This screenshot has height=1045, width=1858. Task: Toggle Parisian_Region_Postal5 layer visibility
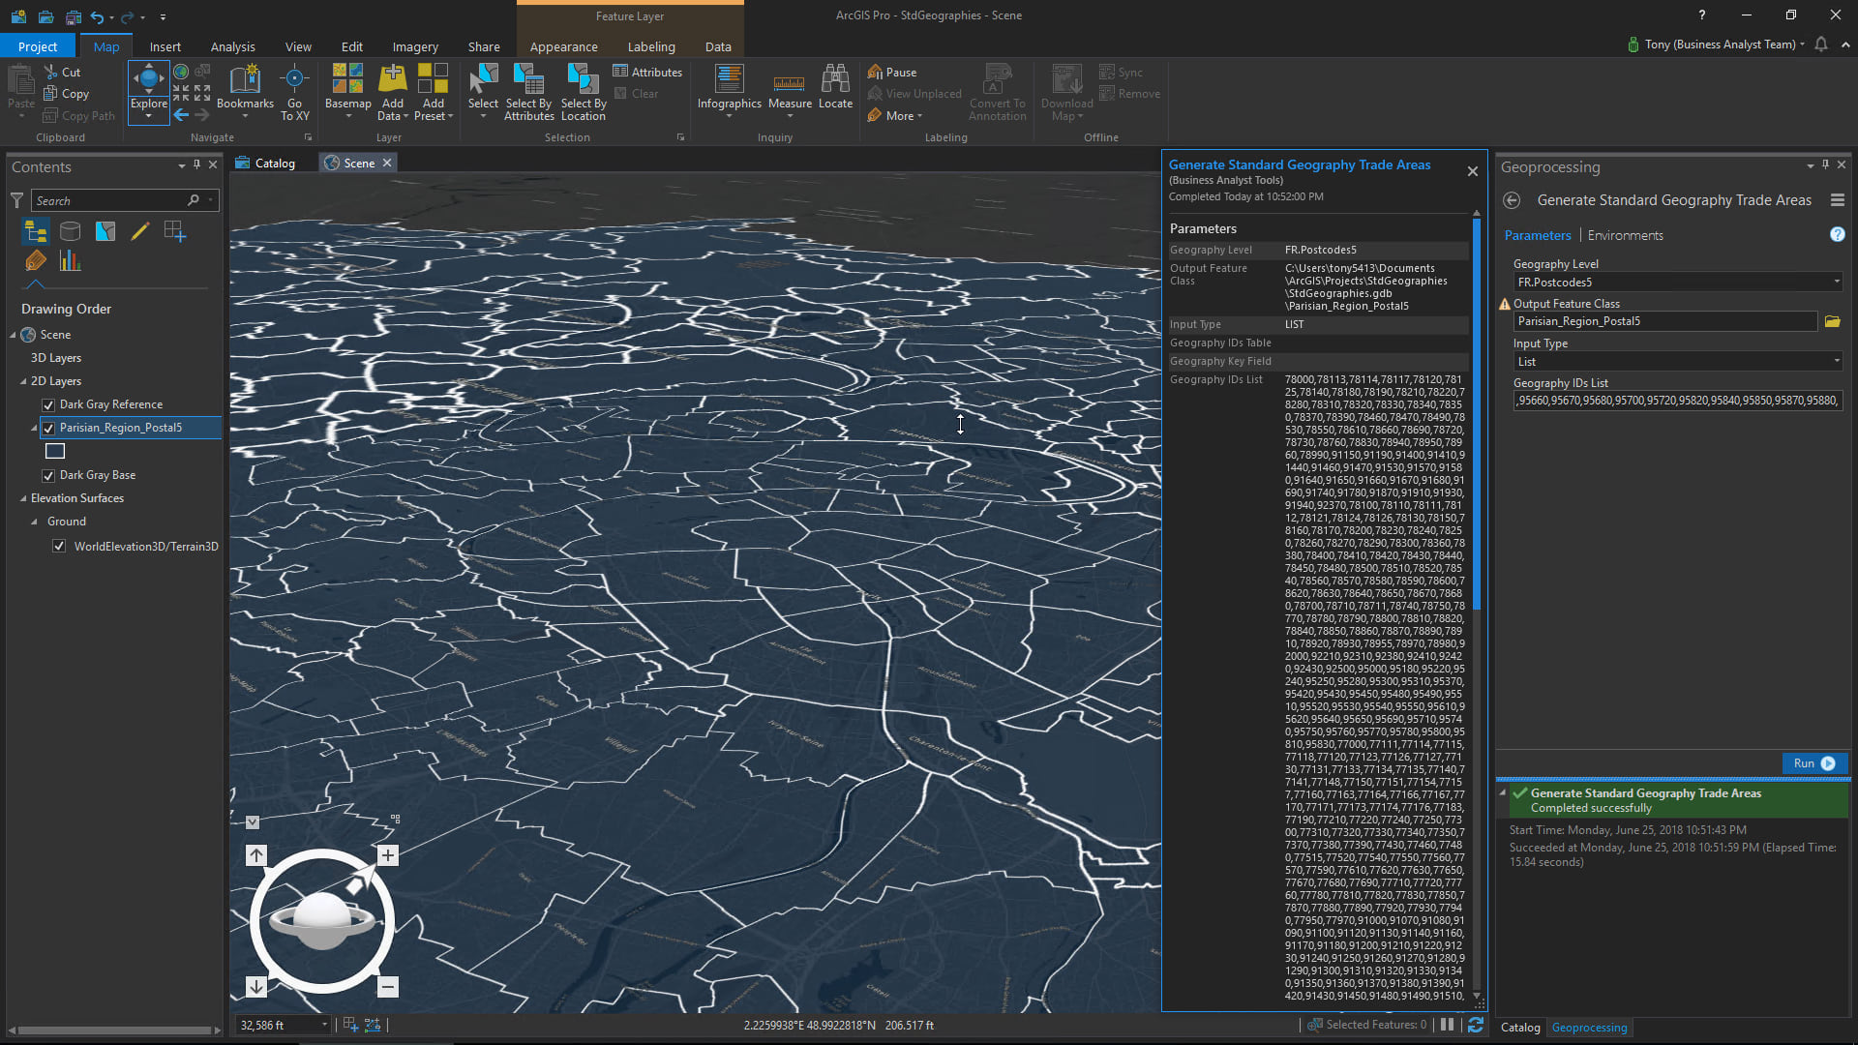tap(48, 428)
